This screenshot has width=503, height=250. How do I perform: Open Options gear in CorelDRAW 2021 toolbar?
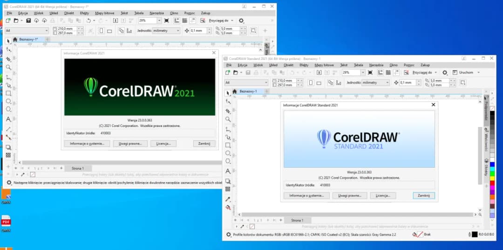click(241, 20)
